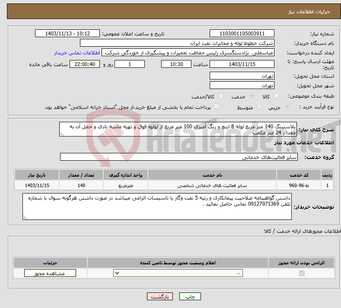
Task: Click the row number cell 1
Action: click(327, 185)
